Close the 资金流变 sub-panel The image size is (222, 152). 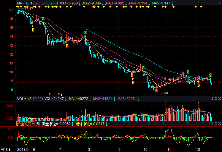coord(219,124)
